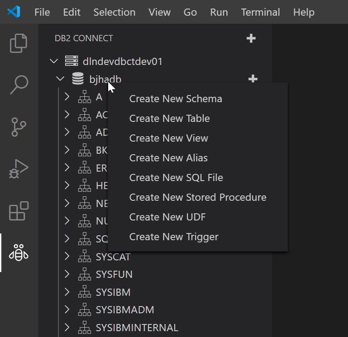Click the schema icon next to SYSIBM

click(84, 292)
